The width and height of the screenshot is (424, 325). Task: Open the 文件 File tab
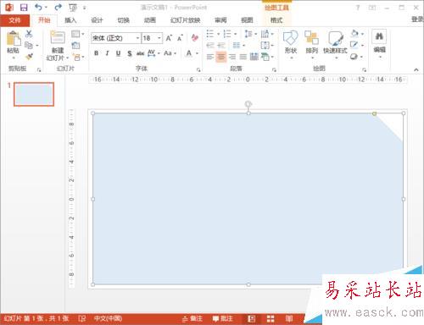point(14,20)
